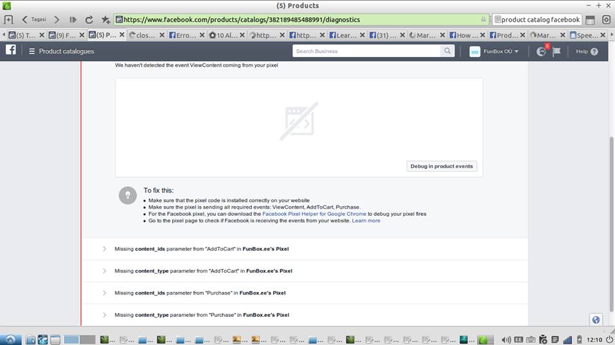Open Facebook Pixel Helper for Google Chrome link
Viewport: 615px width, 345px height.
coord(314,214)
